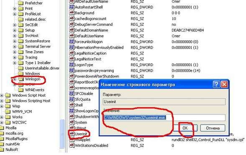This screenshot has height=155, width=246.
Task: Click the Отмена cancel button
Action: click(x=213, y=128)
